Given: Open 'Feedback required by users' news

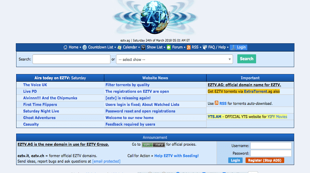Looking at the screenshot, I should (x=130, y=124).
